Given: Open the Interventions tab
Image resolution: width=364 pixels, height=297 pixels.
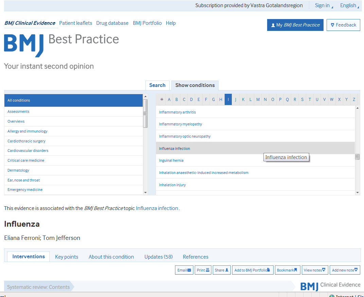Looking at the screenshot, I should click(29, 257).
